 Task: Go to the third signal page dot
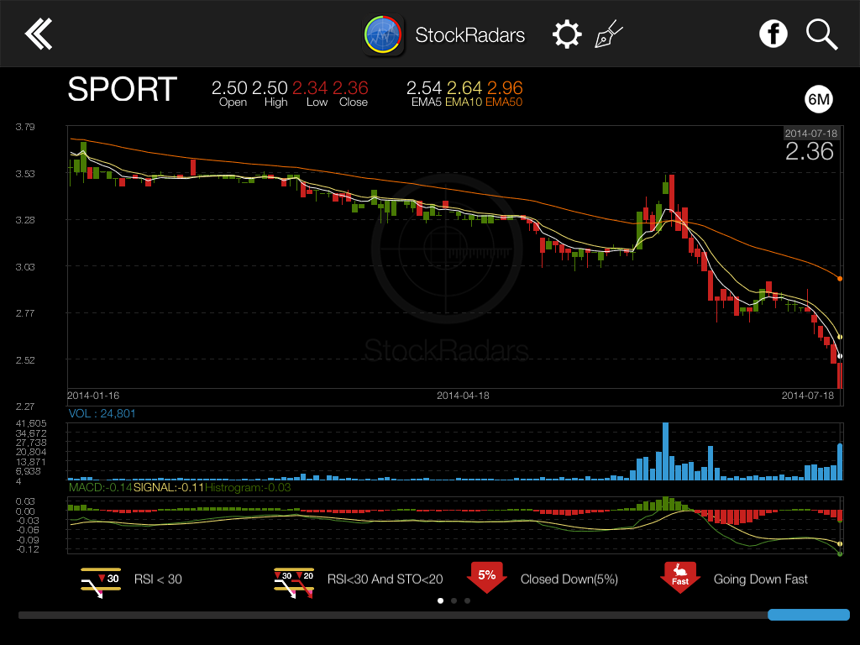click(x=467, y=600)
